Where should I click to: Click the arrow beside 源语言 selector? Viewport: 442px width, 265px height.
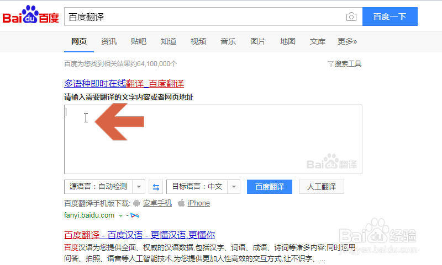[x=139, y=187]
